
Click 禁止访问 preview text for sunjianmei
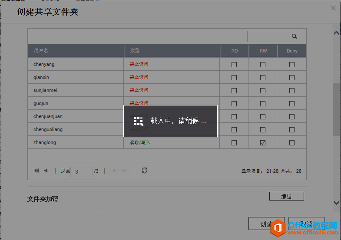tap(139, 90)
